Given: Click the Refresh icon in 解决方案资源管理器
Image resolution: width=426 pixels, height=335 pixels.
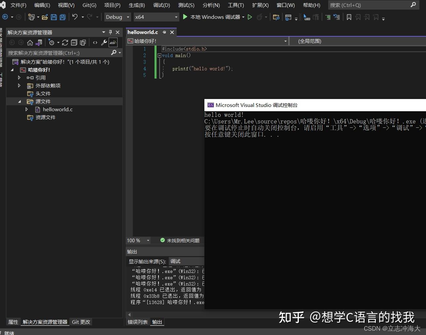Looking at the screenshot, I should [65, 43].
